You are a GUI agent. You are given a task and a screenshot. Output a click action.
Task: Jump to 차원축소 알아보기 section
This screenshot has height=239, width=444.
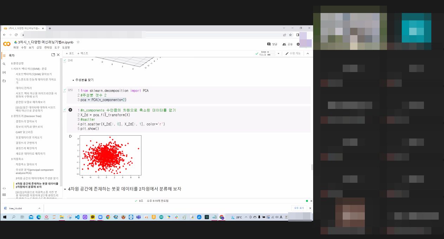pos(26,164)
